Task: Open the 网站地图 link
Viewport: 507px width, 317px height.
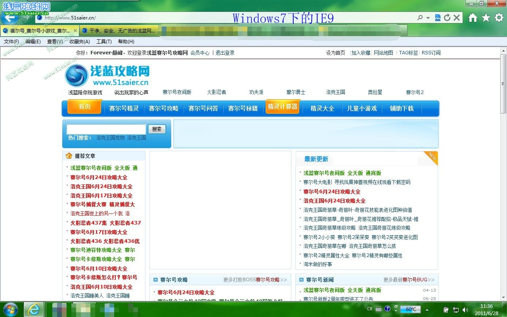Action: [384, 53]
